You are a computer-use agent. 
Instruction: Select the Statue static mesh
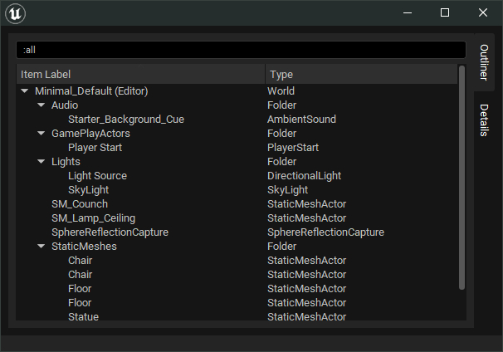[x=84, y=317]
